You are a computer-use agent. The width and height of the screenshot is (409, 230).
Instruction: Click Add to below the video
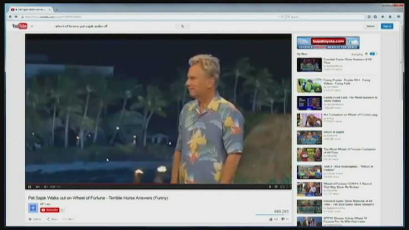[x=35, y=219]
